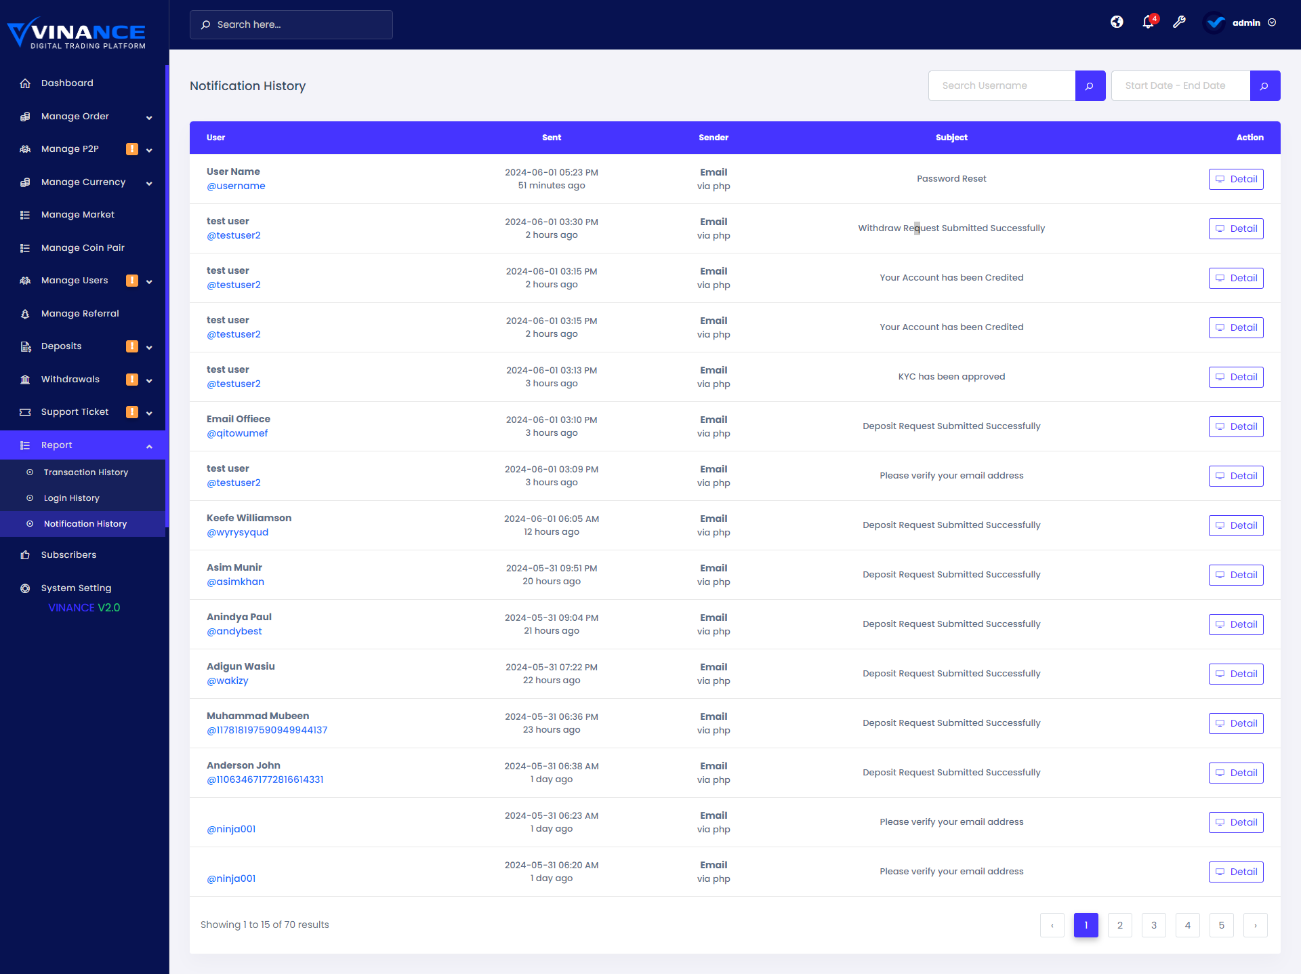Click the Support Ticket icon
The height and width of the screenshot is (974, 1301).
click(x=25, y=412)
